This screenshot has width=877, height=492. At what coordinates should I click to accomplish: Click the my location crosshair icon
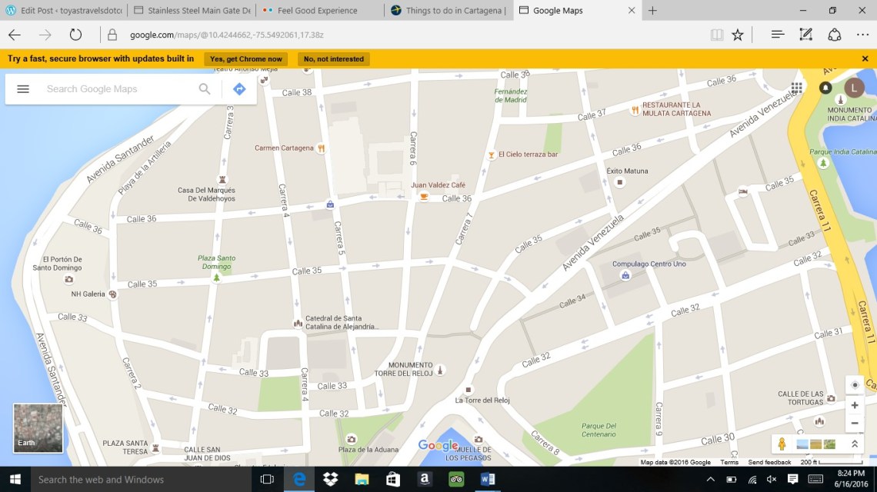point(854,384)
